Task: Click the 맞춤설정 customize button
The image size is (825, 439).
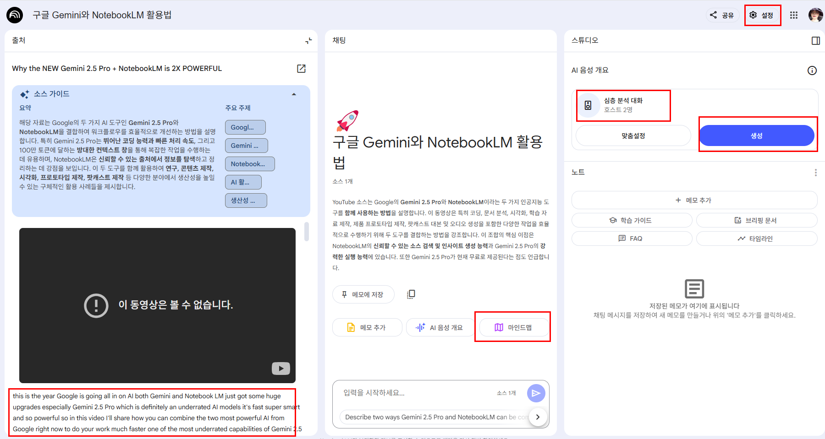Action: [633, 135]
